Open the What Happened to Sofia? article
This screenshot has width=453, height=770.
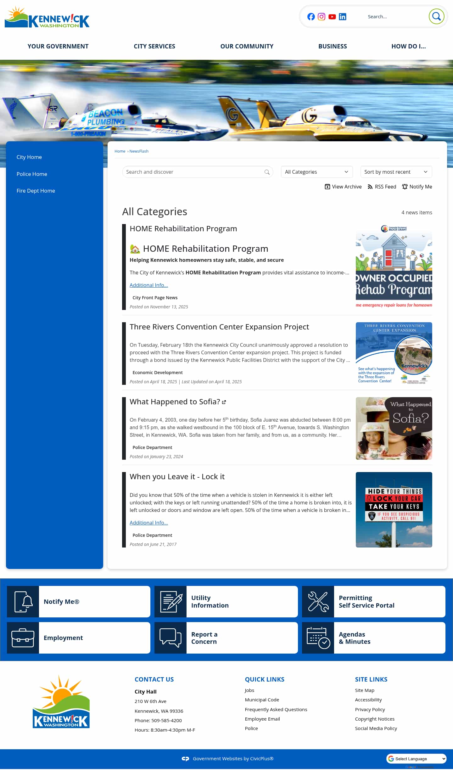175,402
